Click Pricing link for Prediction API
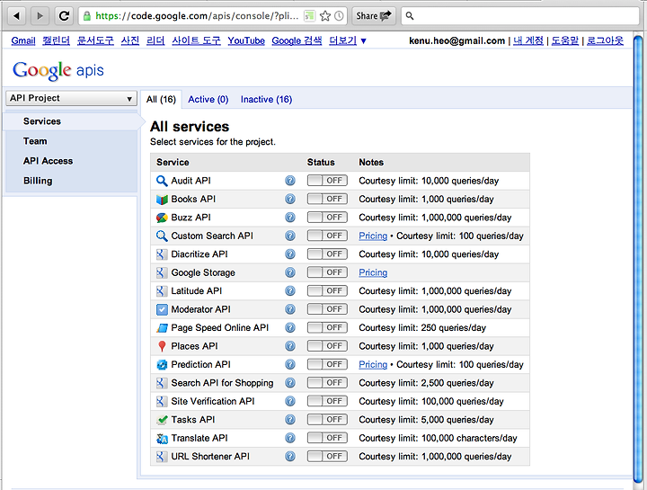This screenshot has height=490, width=647. 373,364
